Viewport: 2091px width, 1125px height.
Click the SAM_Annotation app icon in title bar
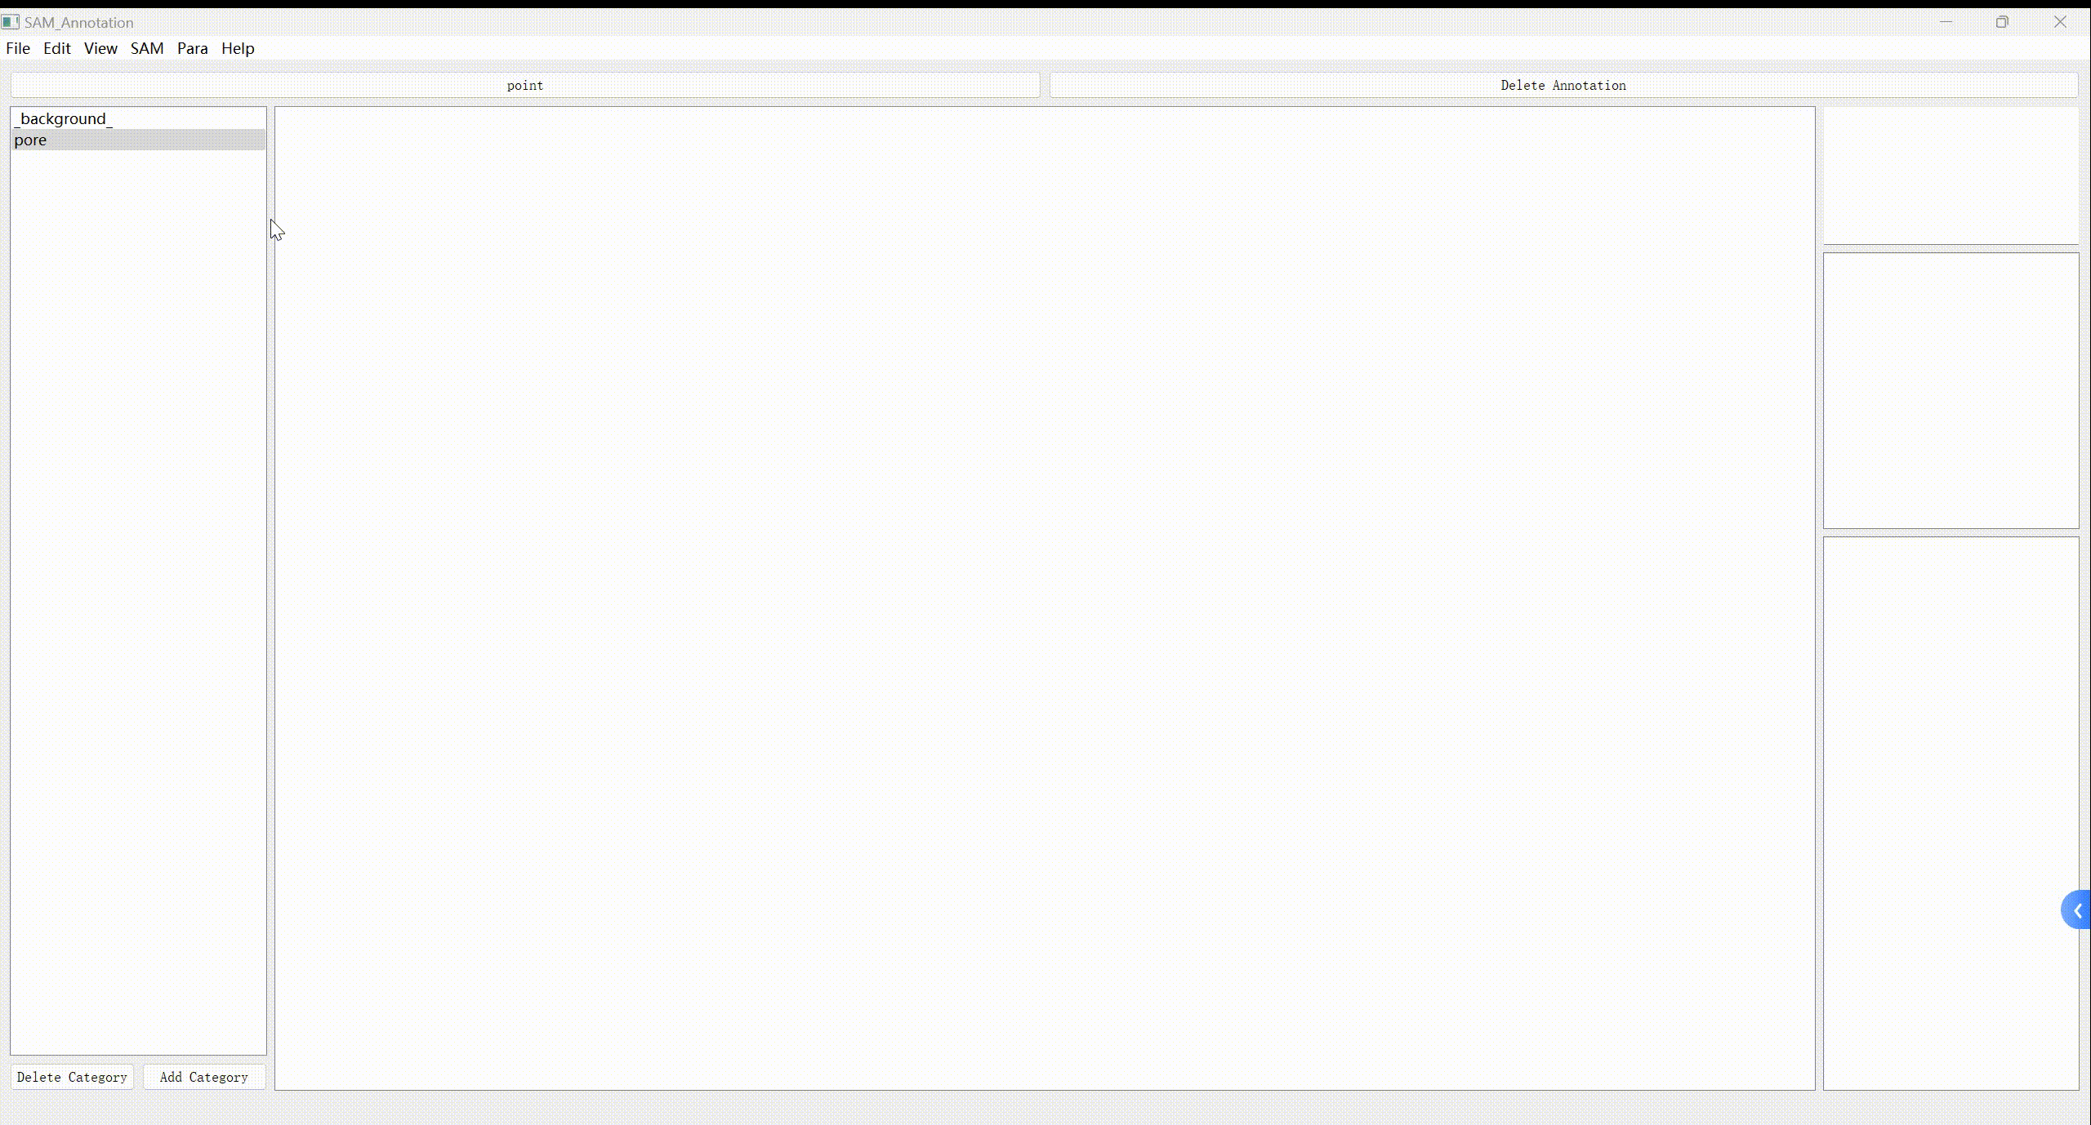click(x=10, y=22)
